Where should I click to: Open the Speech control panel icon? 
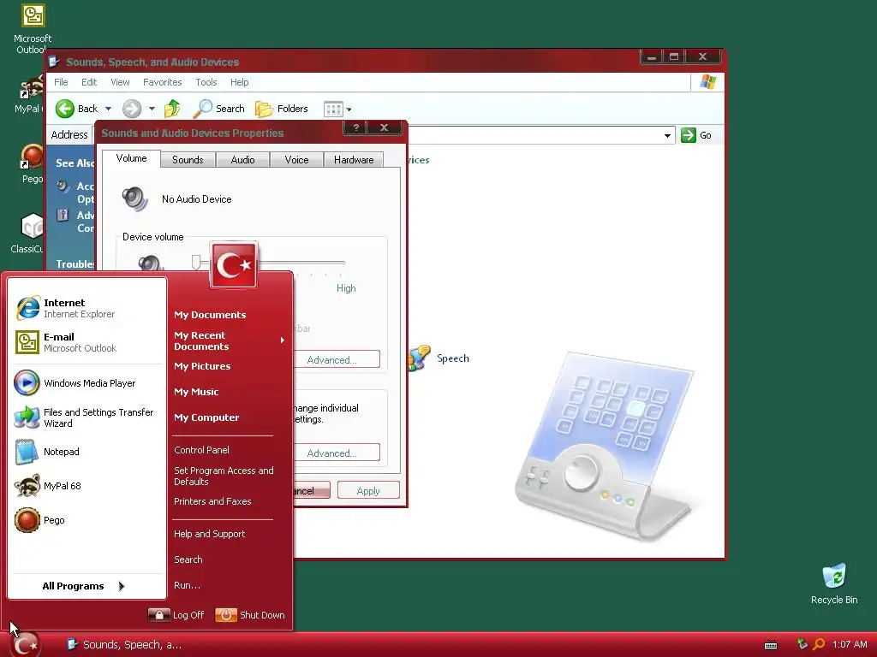(439, 358)
